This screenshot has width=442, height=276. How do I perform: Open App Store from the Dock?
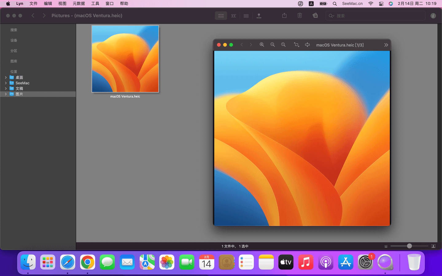click(346, 262)
